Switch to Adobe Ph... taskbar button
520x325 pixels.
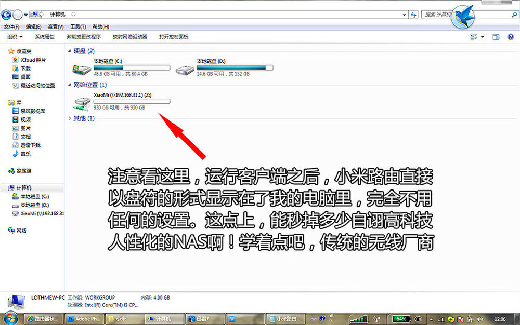(x=85, y=319)
